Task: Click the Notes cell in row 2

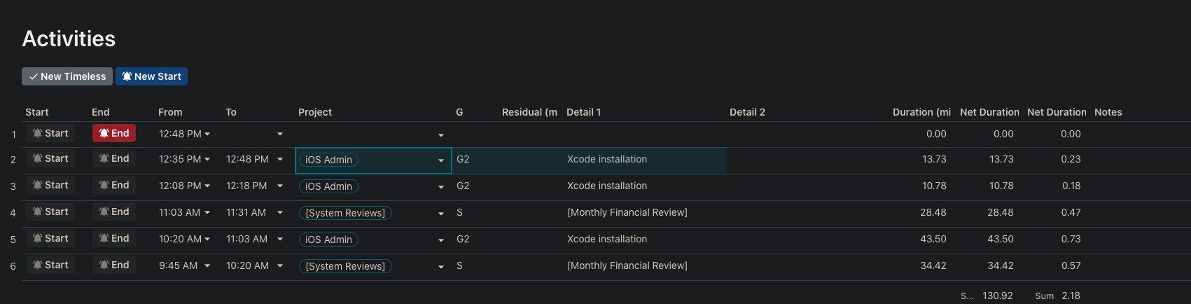Action: [x=1138, y=160]
